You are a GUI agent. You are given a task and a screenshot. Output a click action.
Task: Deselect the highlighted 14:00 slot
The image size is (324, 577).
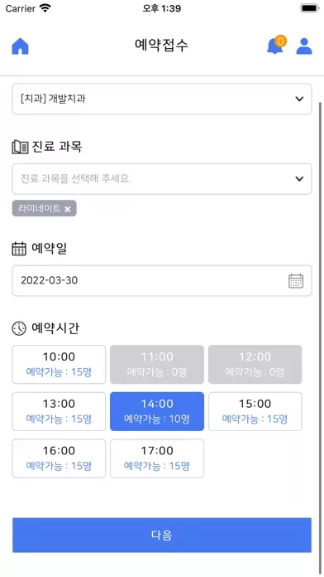click(x=157, y=411)
